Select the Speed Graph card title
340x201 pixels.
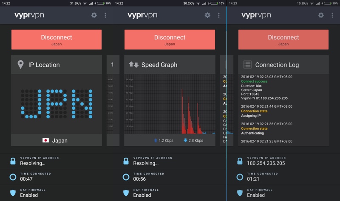coord(159,65)
